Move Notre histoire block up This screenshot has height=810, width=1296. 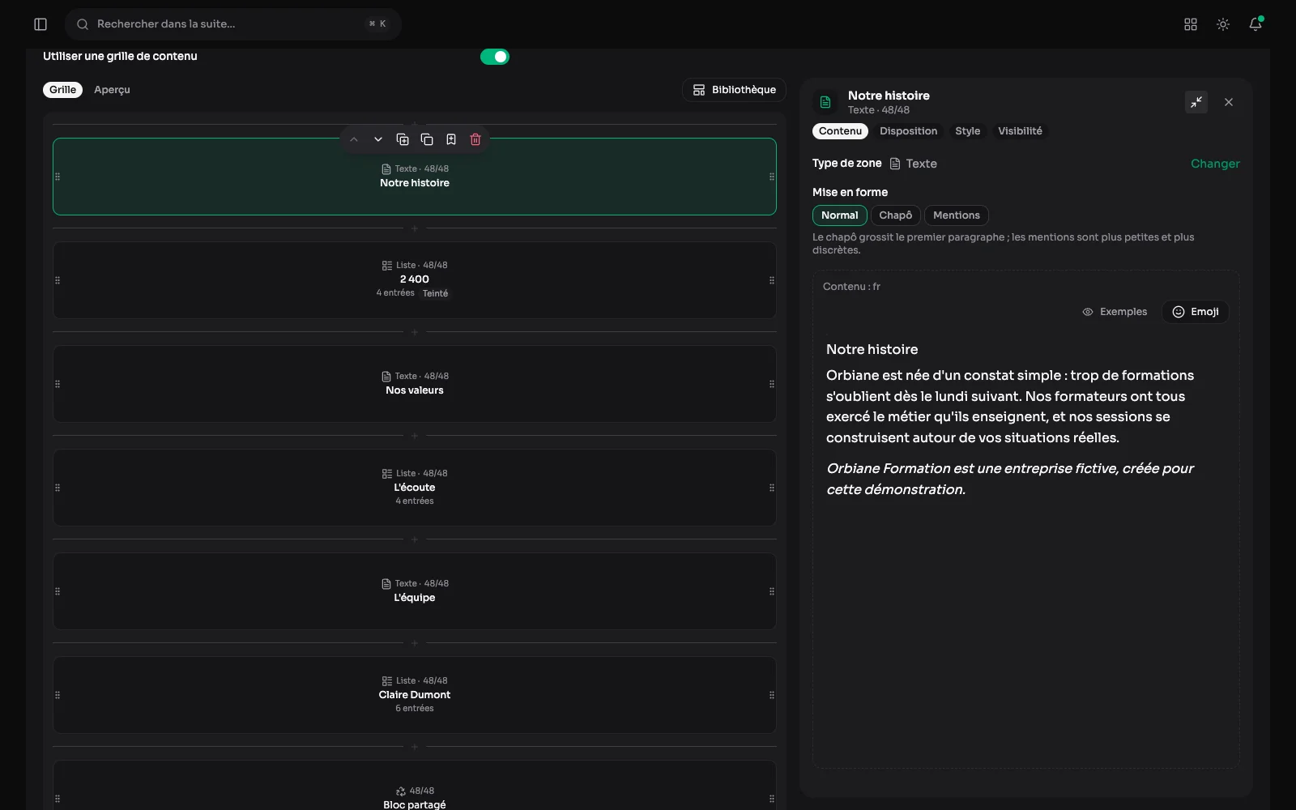(354, 139)
